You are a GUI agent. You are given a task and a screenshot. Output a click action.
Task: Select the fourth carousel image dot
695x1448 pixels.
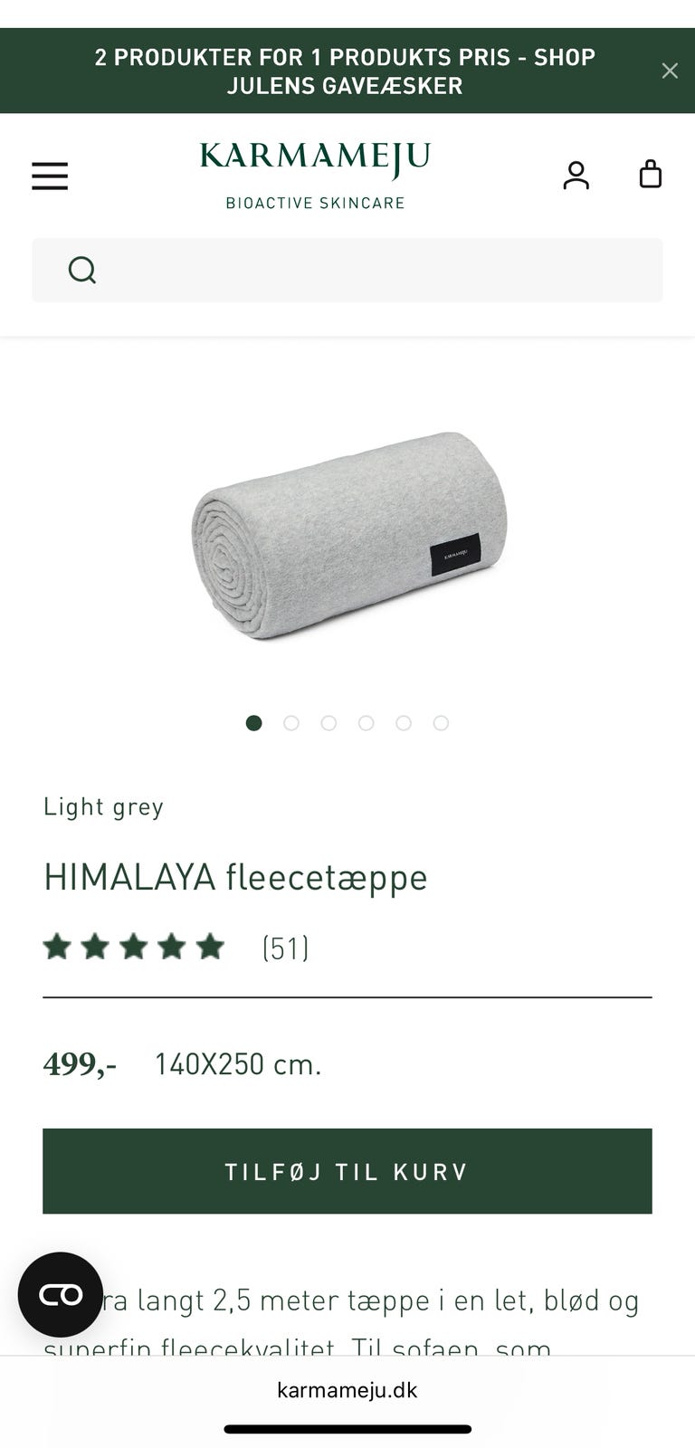pos(367,723)
